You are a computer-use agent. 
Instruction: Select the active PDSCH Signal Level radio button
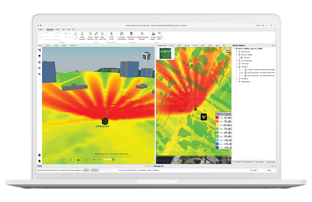coord(242,73)
